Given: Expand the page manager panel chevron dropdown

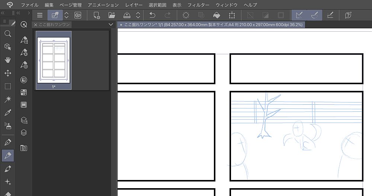Looking at the screenshot, I should click(x=110, y=25).
